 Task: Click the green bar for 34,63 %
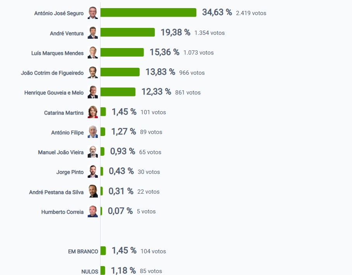coord(148,12)
